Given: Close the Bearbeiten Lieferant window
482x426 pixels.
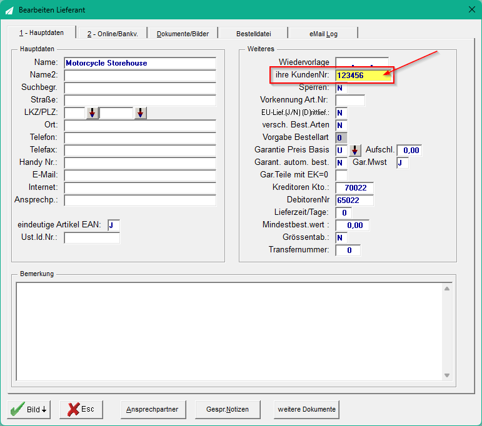Looking at the screenshot, I should coord(472,9).
